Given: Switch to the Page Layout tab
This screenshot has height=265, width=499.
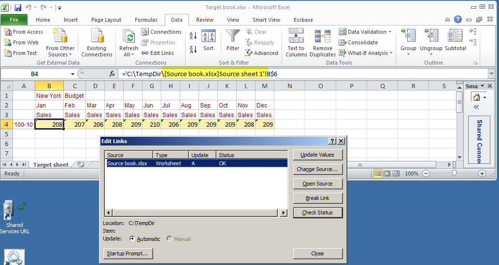Looking at the screenshot, I should [x=106, y=20].
